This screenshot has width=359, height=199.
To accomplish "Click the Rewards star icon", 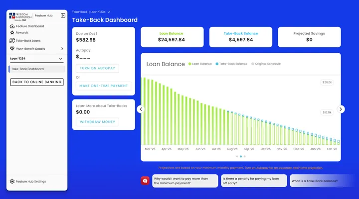I will pos(12,33).
